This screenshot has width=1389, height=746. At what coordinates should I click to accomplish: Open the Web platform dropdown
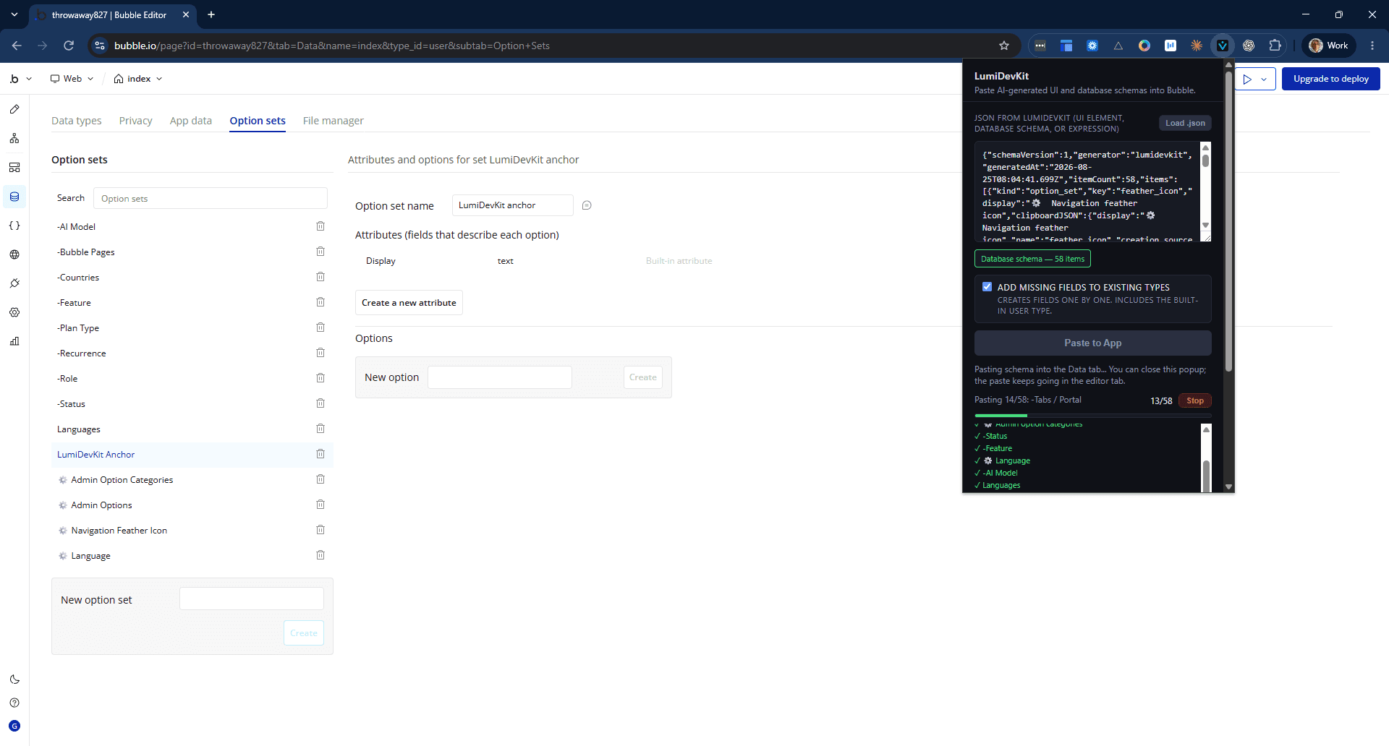click(72, 79)
